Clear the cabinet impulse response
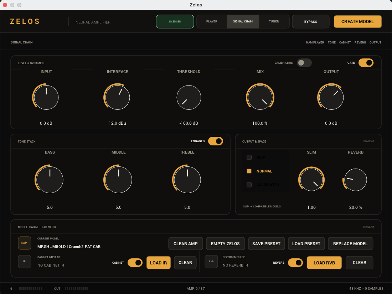Screen dimensions: 392x294 pos(185,263)
